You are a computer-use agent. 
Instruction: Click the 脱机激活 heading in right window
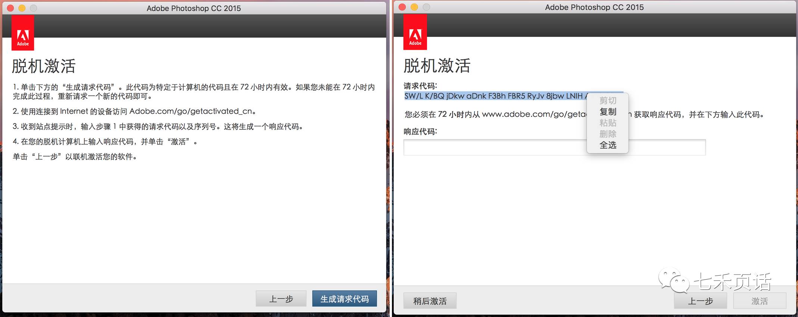(437, 66)
